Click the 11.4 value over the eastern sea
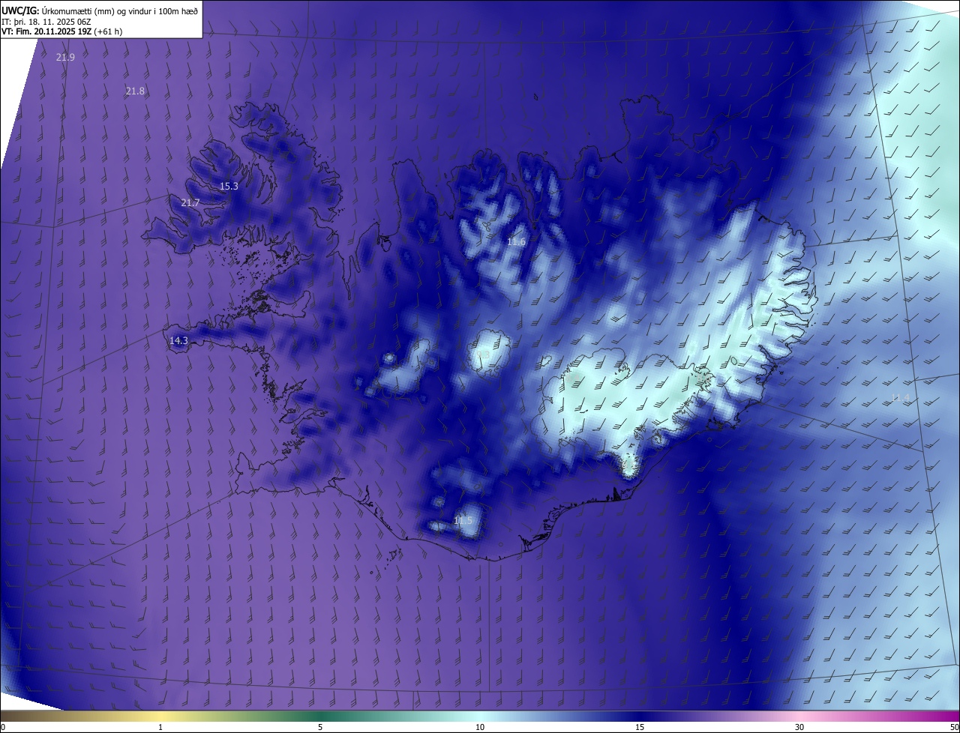Screen dimensions: 960x733 900,398
